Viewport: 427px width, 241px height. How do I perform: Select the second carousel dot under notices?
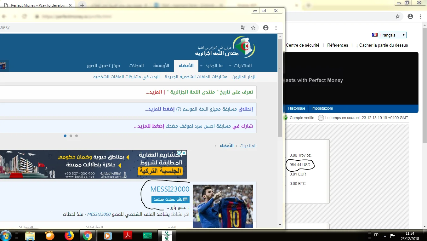[x=71, y=136]
